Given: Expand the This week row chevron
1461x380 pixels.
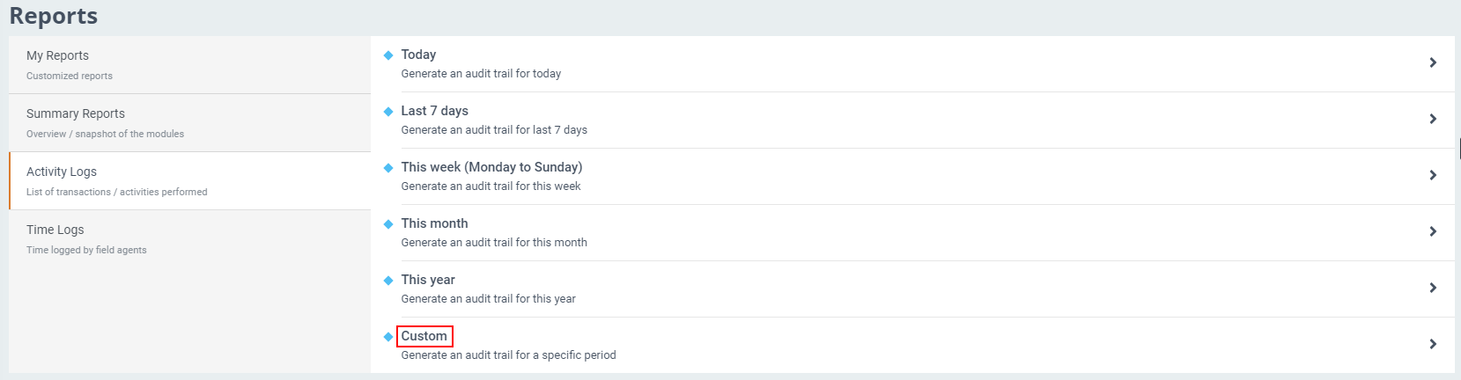Looking at the screenshot, I should pyautogui.click(x=1433, y=175).
